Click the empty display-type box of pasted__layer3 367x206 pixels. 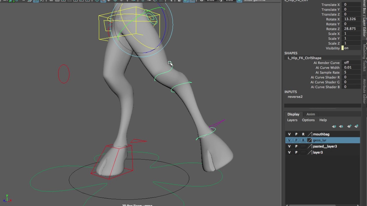point(303,146)
